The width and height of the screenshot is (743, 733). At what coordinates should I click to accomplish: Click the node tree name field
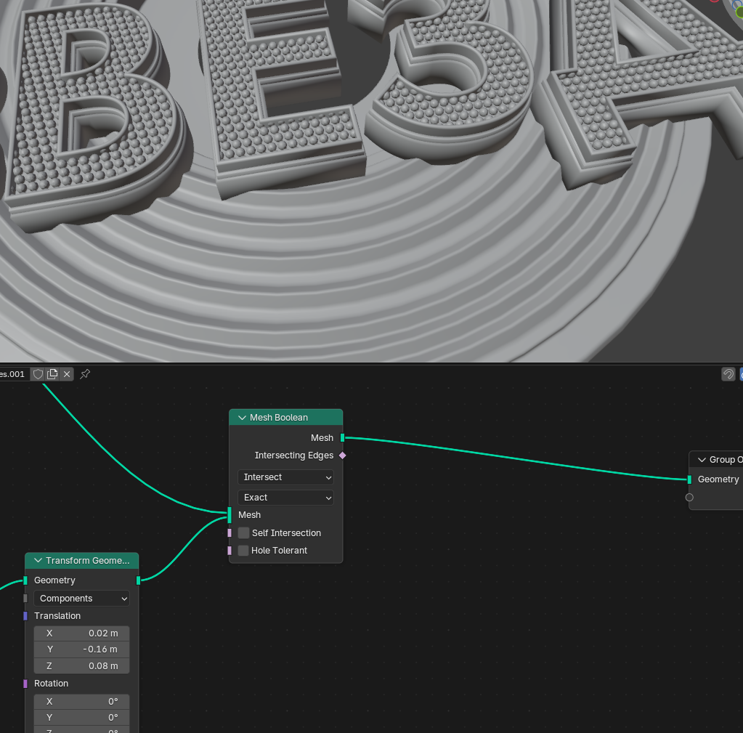click(13, 374)
